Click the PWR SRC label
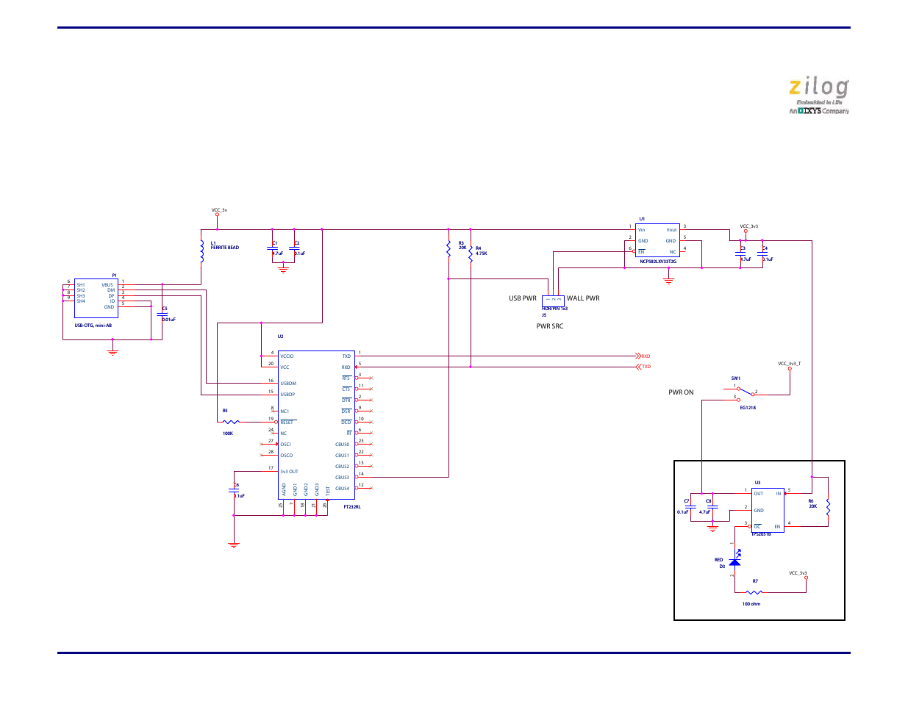 550,326
